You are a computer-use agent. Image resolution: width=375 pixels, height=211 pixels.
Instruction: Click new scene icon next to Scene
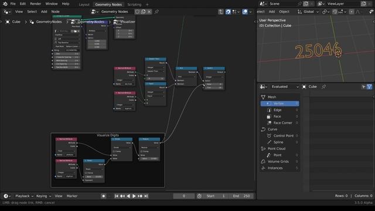click(306, 4)
